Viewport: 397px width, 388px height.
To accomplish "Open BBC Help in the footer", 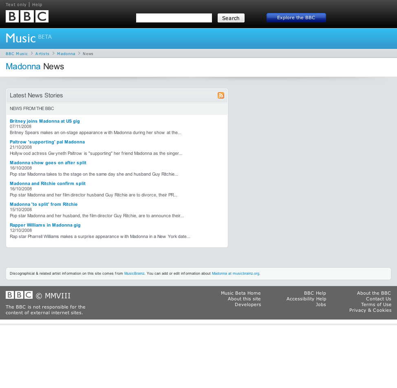I will (x=315, y=293).
